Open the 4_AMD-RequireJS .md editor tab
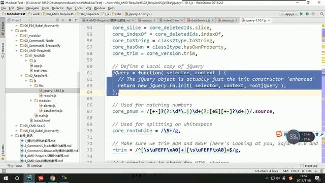Viewport: 325px width, 183px height. pos(108,20)
